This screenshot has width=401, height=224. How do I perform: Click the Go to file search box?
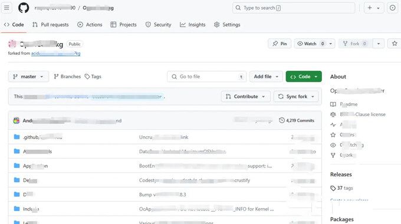point(206,77)
